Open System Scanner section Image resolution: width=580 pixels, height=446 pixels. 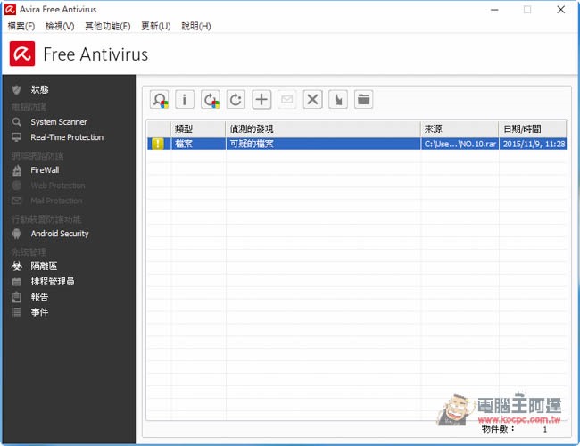point(59,122)
